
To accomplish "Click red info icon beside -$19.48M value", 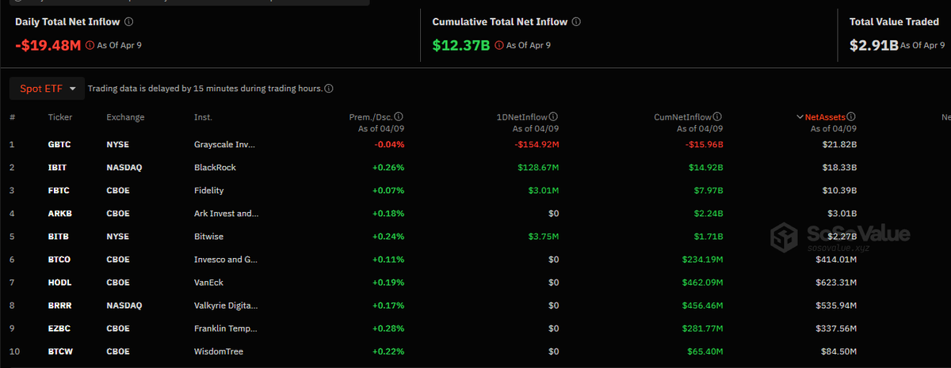I will pyautogui.click(x=90, y=45).
